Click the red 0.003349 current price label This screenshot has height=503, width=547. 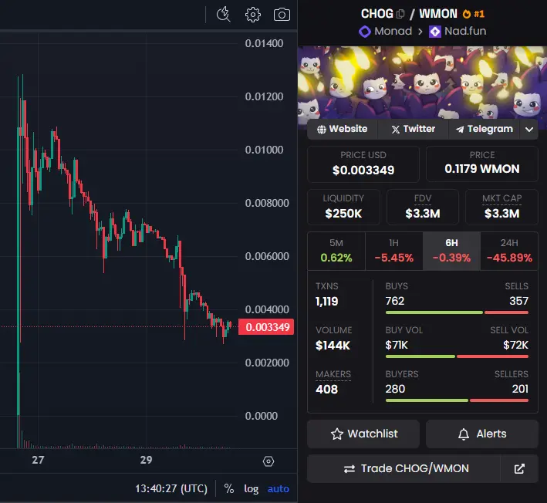pyautogui.click(x=266, y=327)
